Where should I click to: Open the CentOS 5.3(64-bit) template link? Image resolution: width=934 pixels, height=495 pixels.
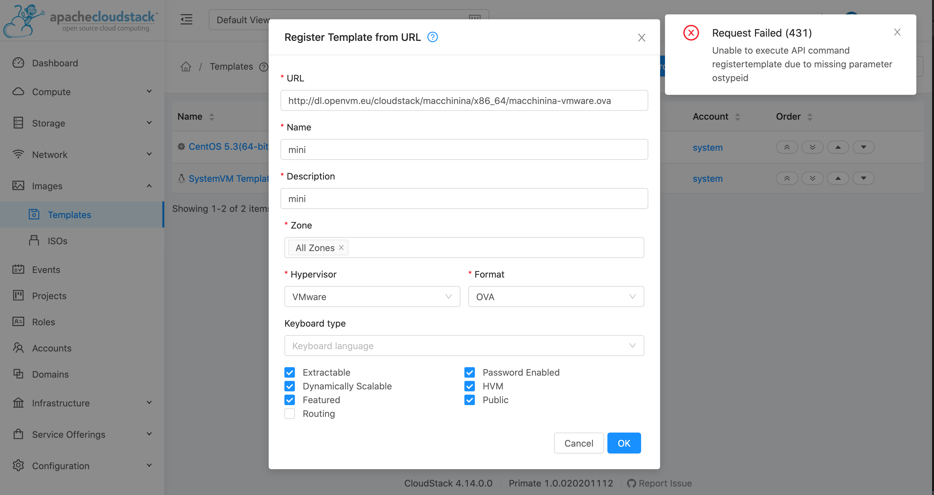[228, 147]
